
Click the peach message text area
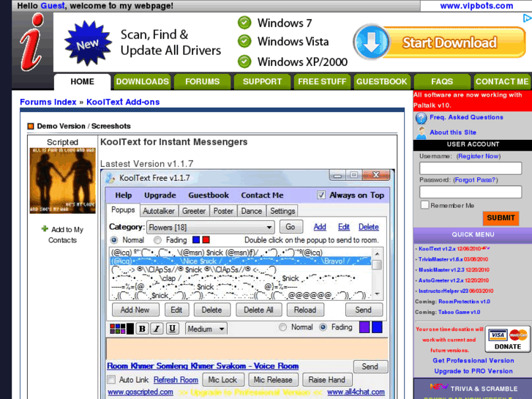[x=247, y=348]
